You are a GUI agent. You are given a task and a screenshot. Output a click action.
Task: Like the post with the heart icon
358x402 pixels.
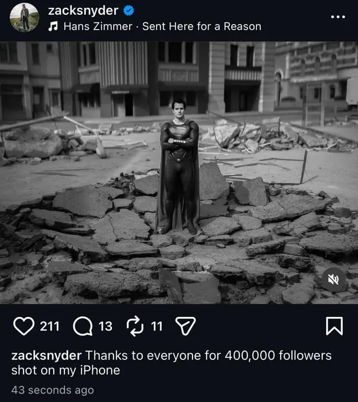click(23, 326)
